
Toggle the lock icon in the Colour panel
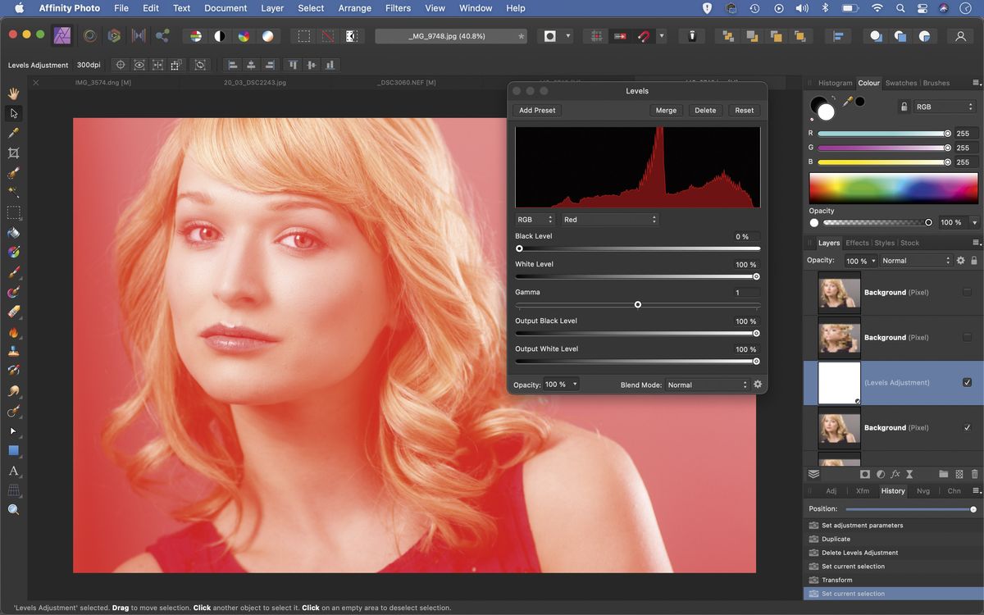905,107
